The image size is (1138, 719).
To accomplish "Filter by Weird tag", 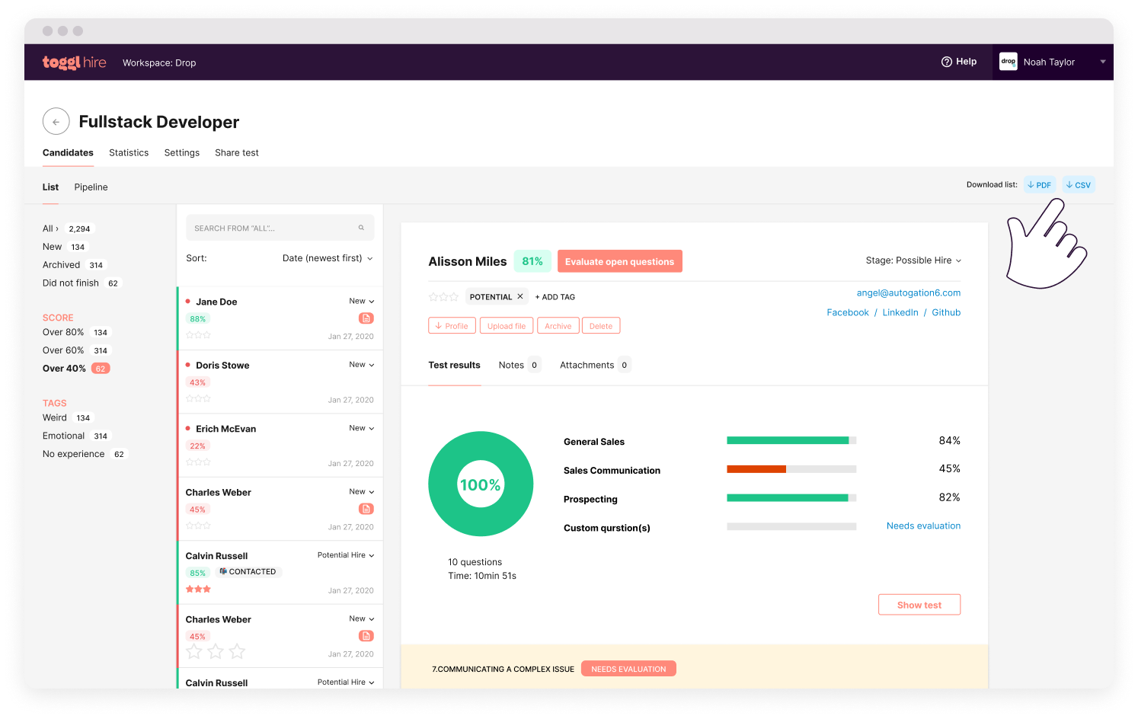I will 69,417.
